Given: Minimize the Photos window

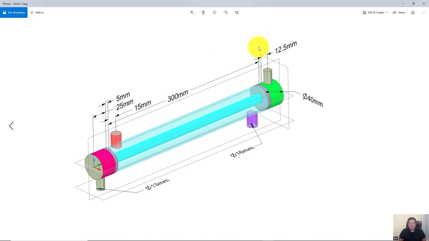Looking at the screenshot, I should click(403, 4).
